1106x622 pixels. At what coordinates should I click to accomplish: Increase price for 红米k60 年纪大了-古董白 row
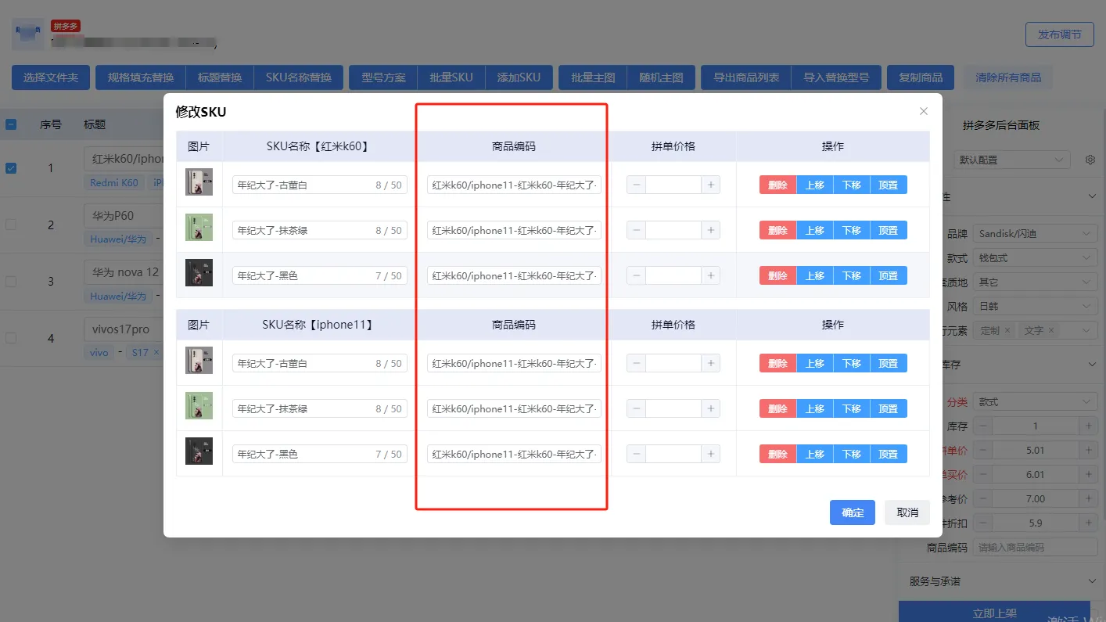(x=710, y=185)
